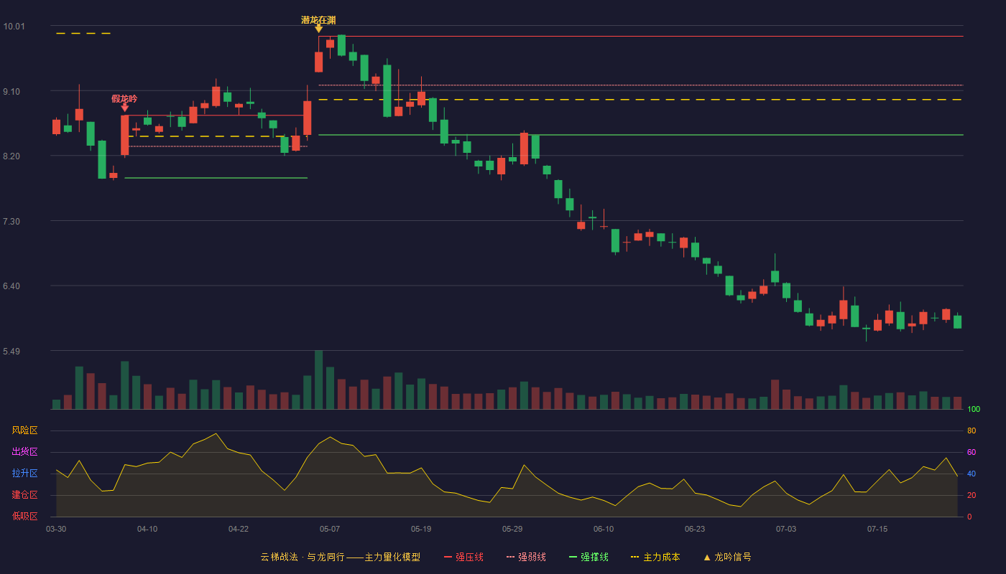Toggle 龙吟信号 legend label
The image size is (1006, 574).
(x=733, y=557)
